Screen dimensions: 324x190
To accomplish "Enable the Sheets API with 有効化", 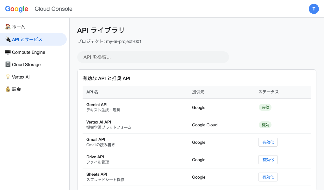I will [x=268, y=177].
